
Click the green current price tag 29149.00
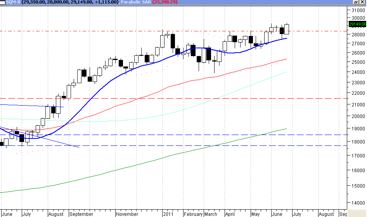point(357,24)
